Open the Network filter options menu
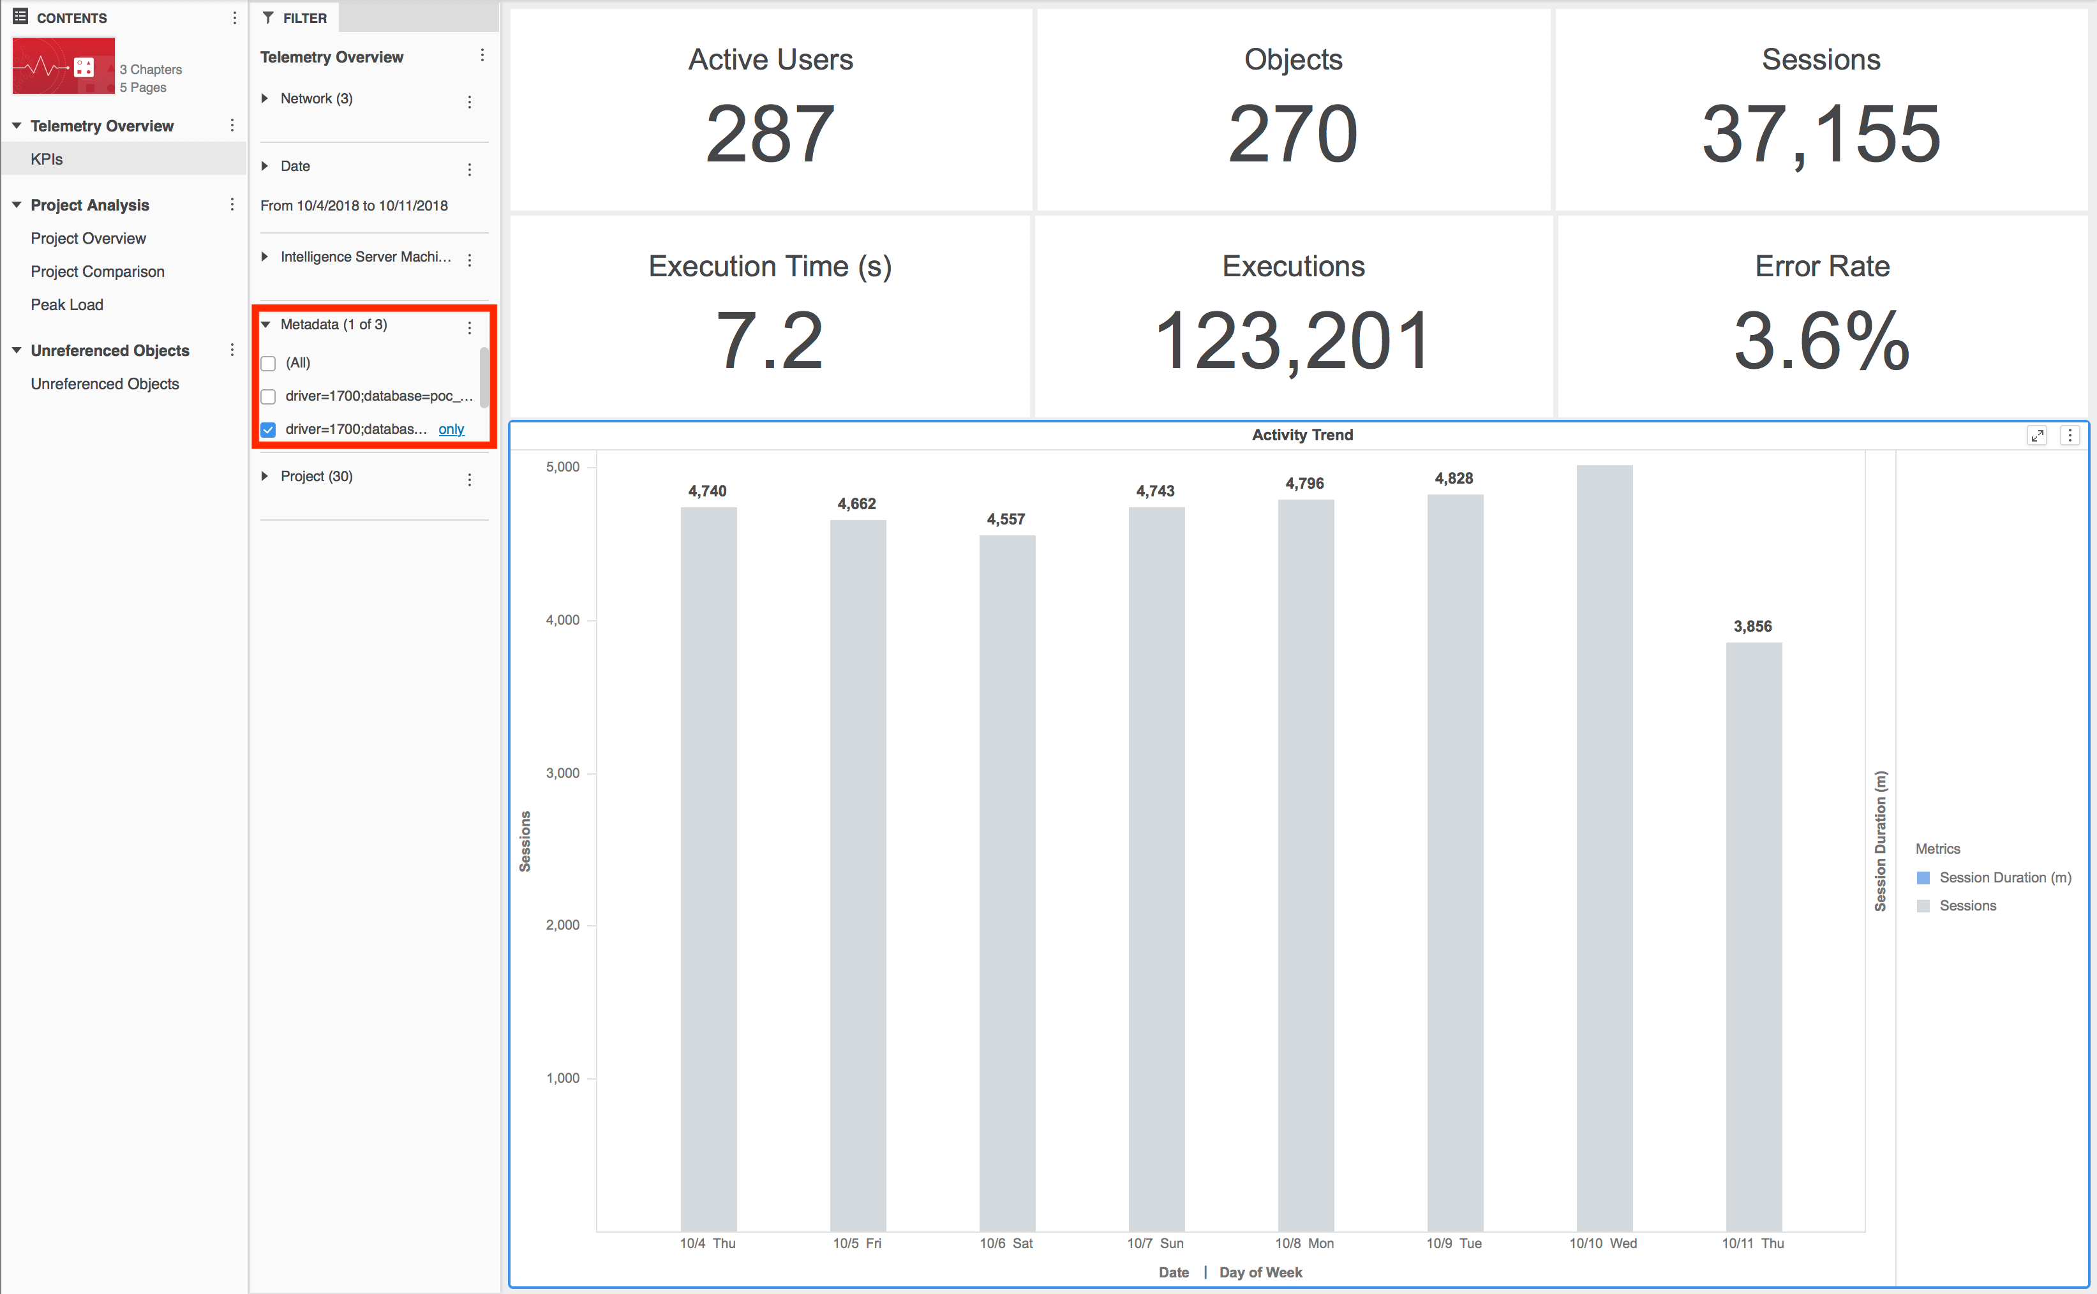This screenshot has height=1294, width=2097. 469,102
